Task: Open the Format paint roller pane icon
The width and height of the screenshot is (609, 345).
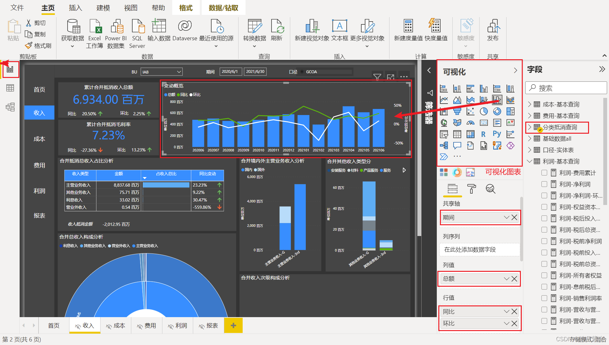Action: coord(472,189)
